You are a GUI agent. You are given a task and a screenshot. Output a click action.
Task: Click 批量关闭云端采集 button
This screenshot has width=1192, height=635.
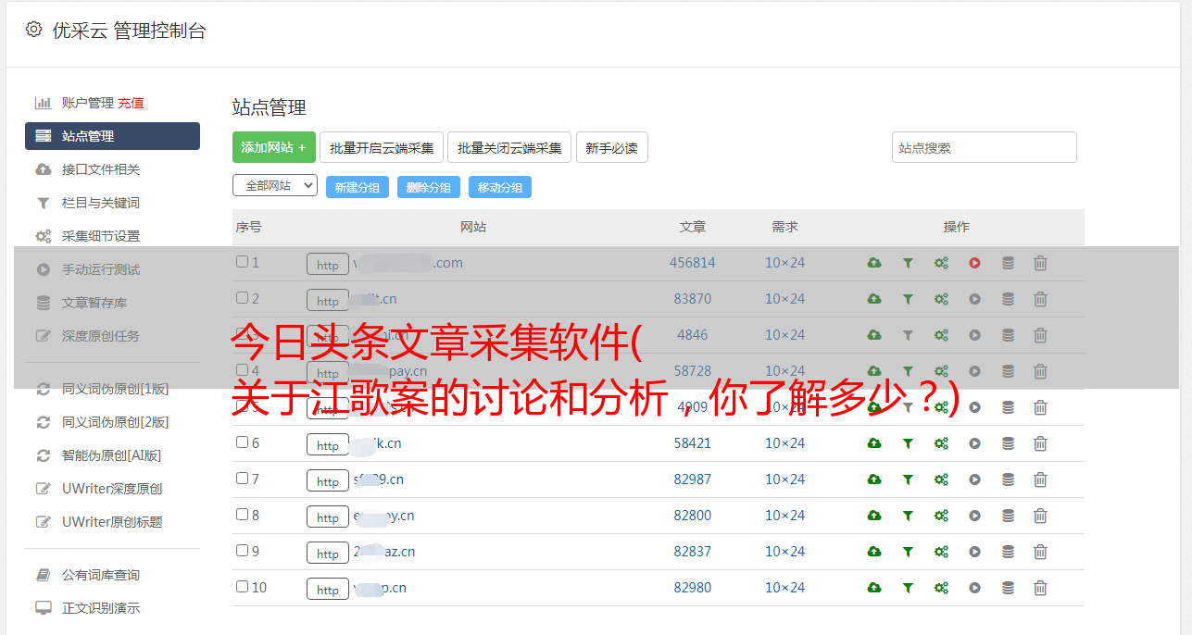click(x=509, y=147)
